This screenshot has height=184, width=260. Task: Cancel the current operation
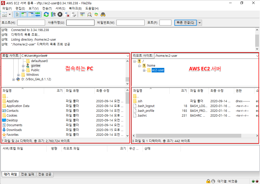click(60, 15)
